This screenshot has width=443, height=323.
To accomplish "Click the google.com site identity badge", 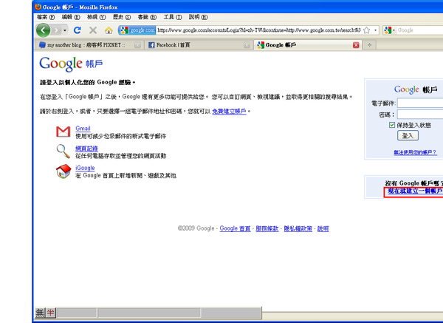I will coord(137,30).
